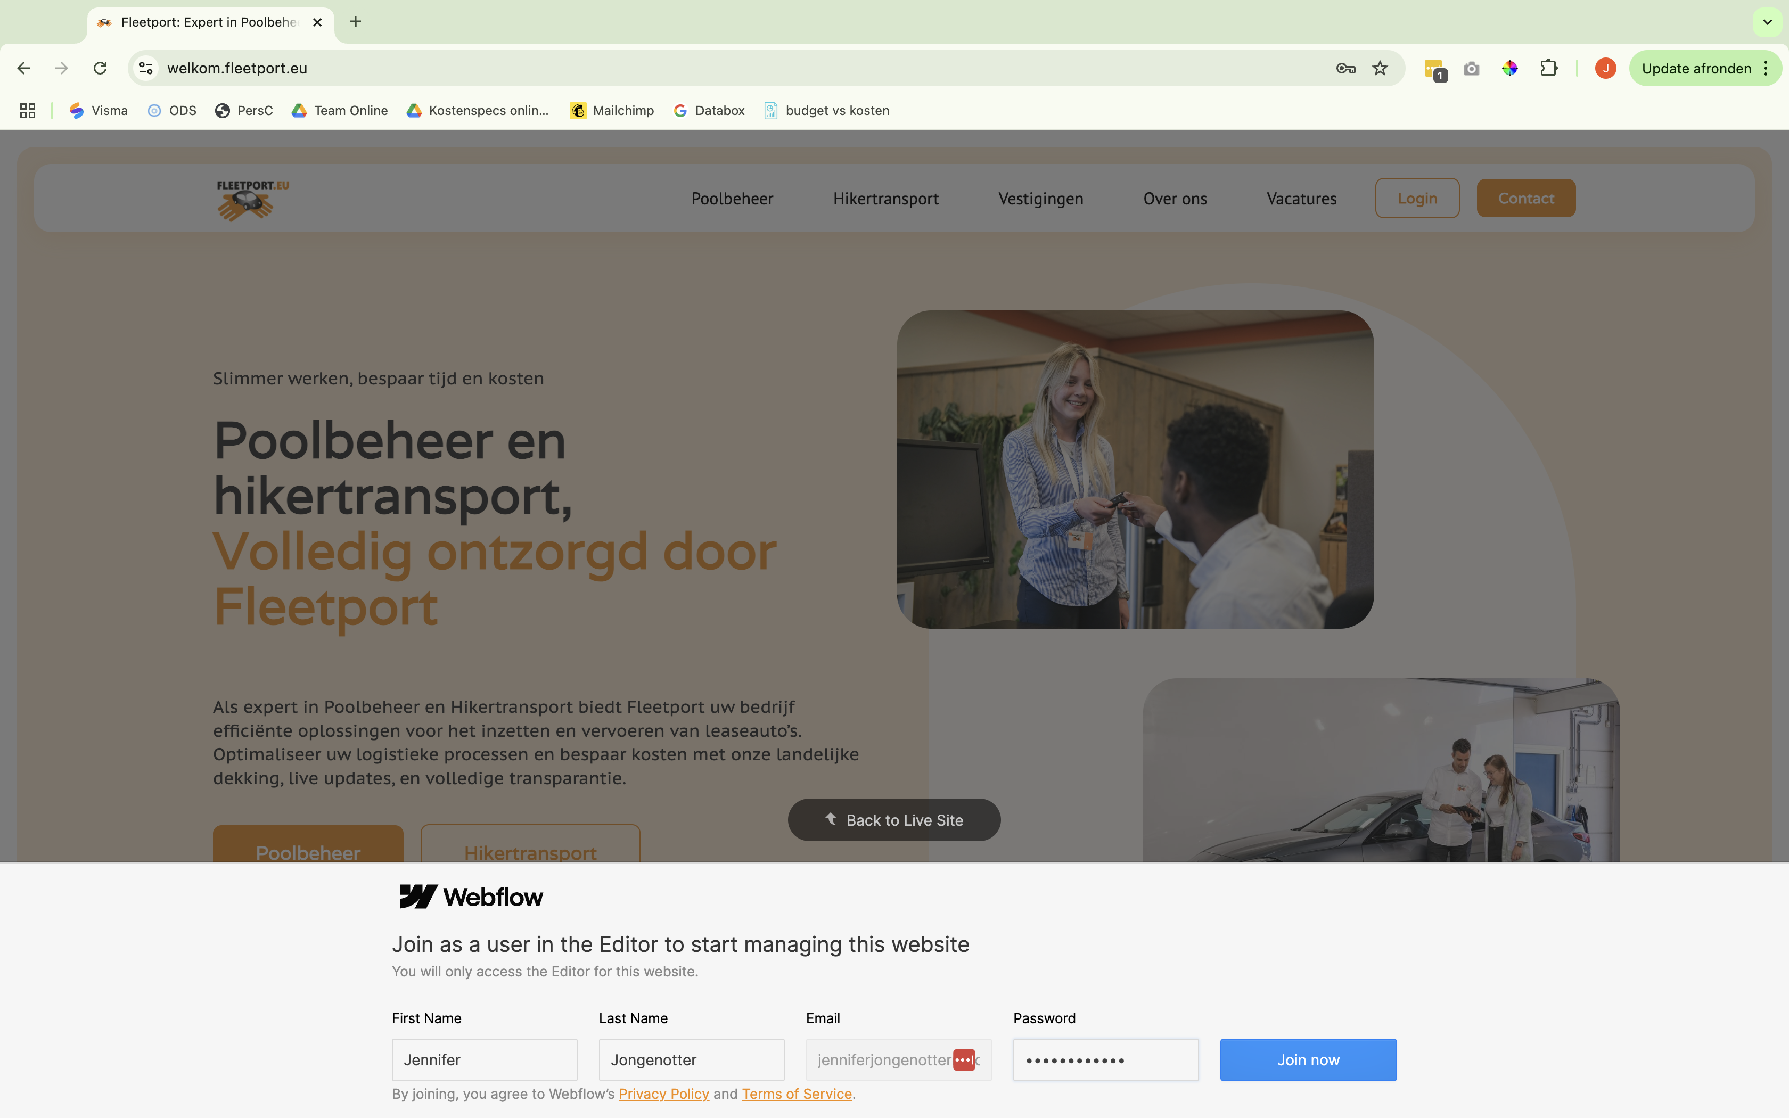Open the yellow extension with badge 1
Viewport: 1789px width, 1118px height.
pyautogui.click(x=1435, y=70)
